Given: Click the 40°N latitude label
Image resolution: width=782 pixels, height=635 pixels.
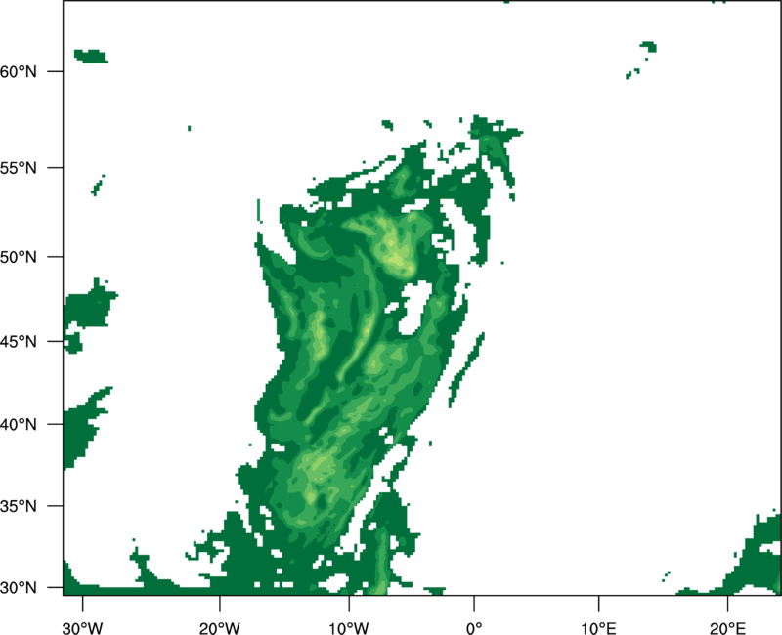Looking at the screenshot, I should point(18,425).
